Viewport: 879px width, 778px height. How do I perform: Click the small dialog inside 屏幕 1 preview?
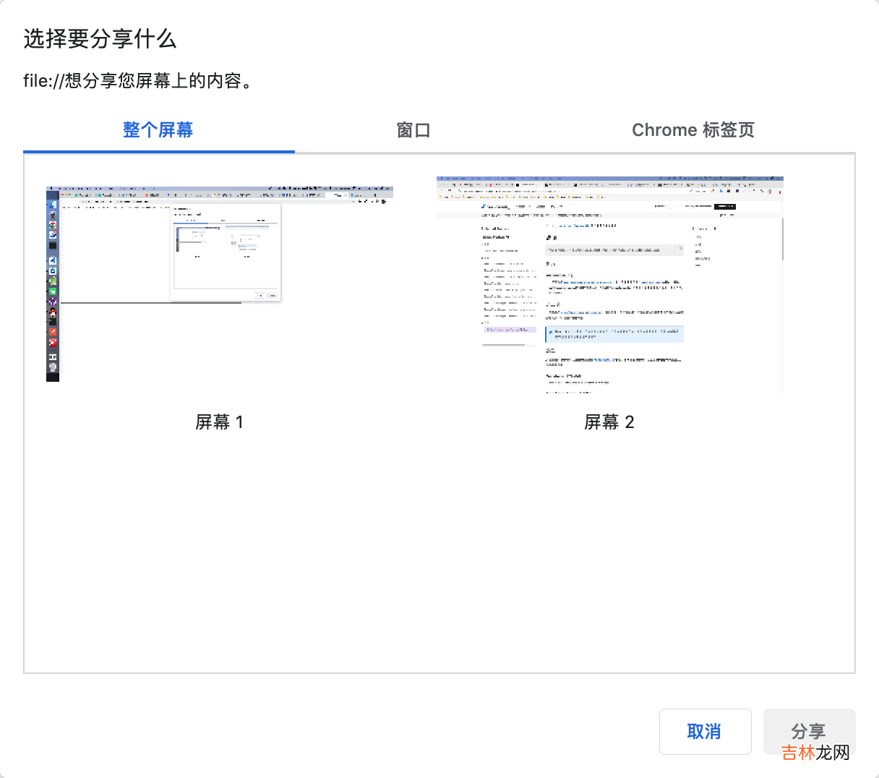[226, 253]
